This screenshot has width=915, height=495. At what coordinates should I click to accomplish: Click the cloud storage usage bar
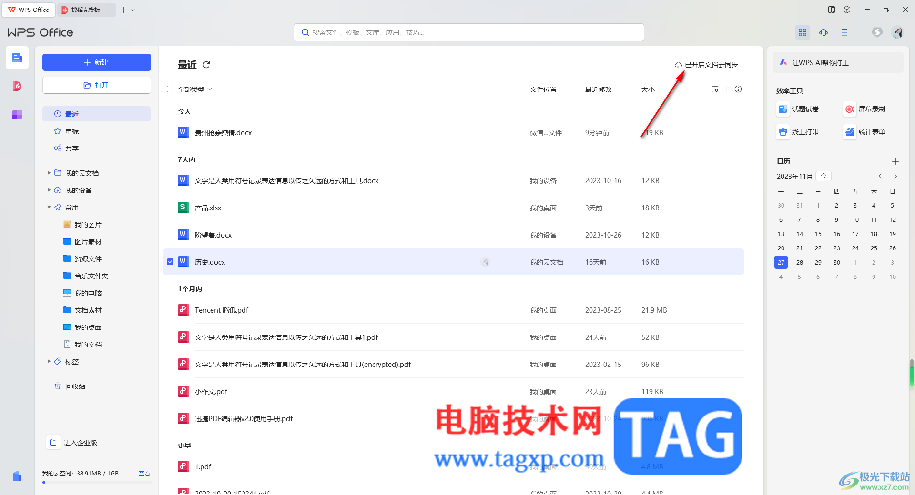pos(97,483)
